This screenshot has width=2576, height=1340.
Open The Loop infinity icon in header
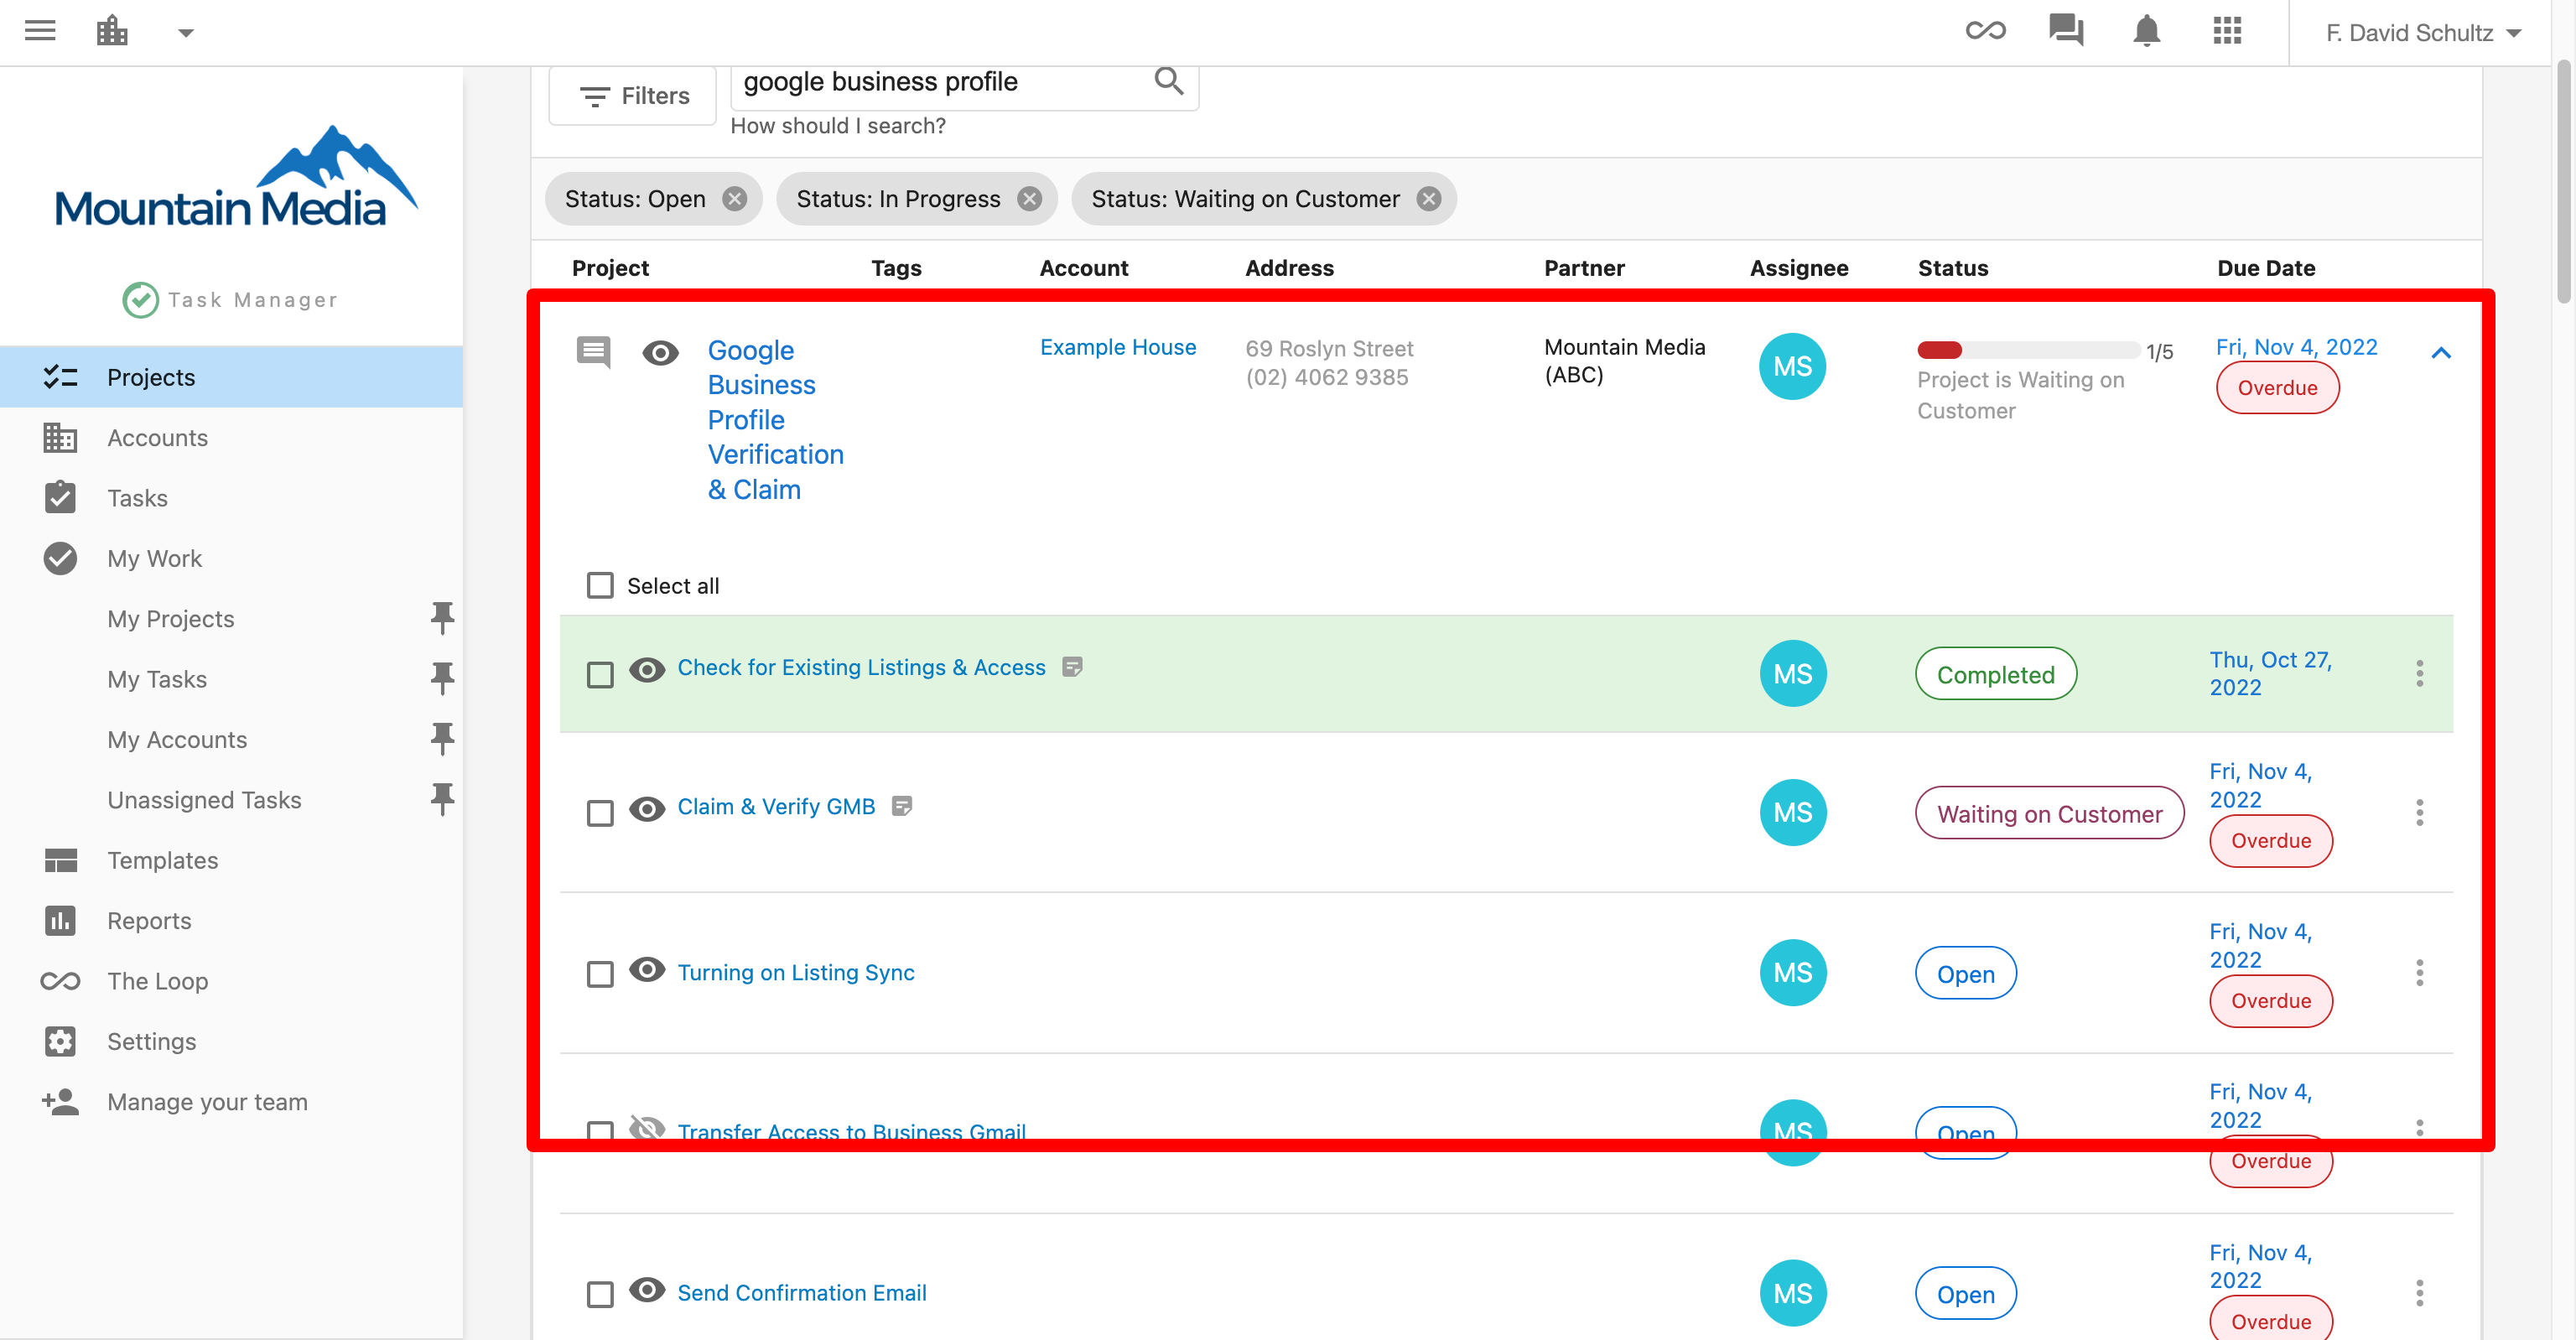(1985, 31)
